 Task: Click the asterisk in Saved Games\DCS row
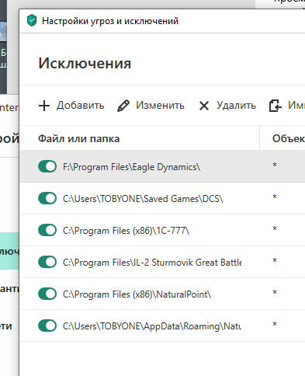tap(275, 197)
